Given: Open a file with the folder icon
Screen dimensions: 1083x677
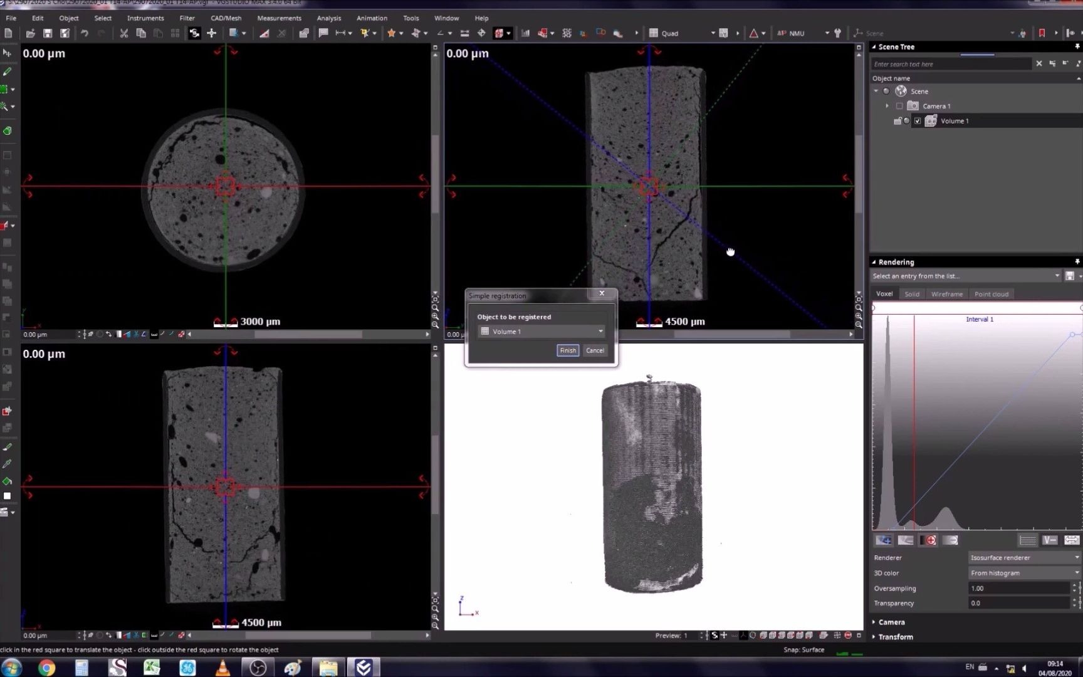Looking at the screenshot, I should [30, 33].
